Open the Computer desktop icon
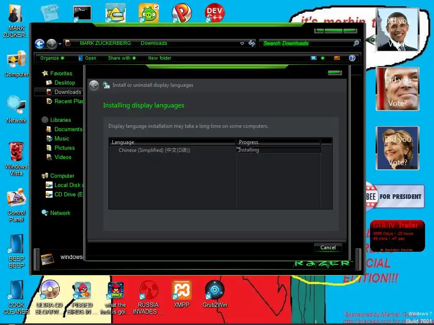This screenshot has height=325, width=434. coord(17,64)
